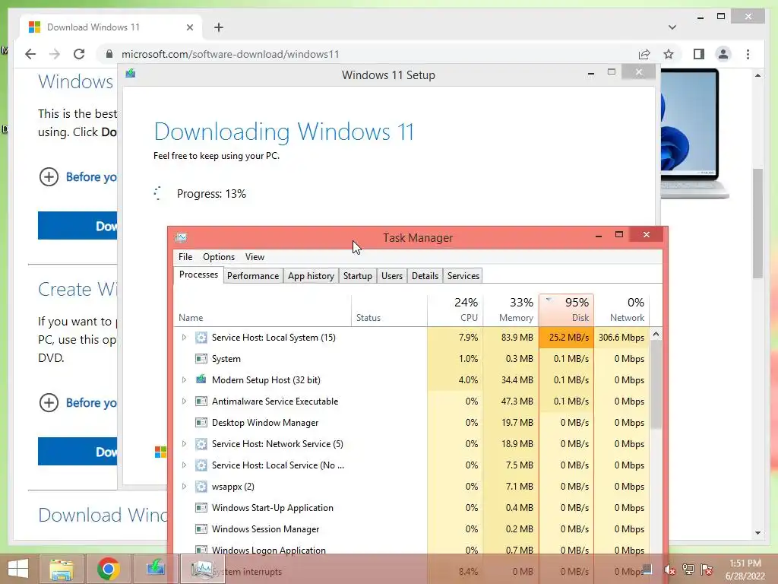Click the Windows Start button
This screenshot has height=584, width=778.
click(18, 569)
